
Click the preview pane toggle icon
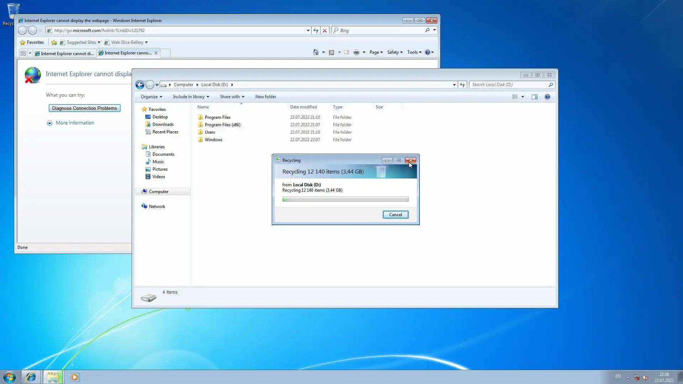click(x=534, y=97)
